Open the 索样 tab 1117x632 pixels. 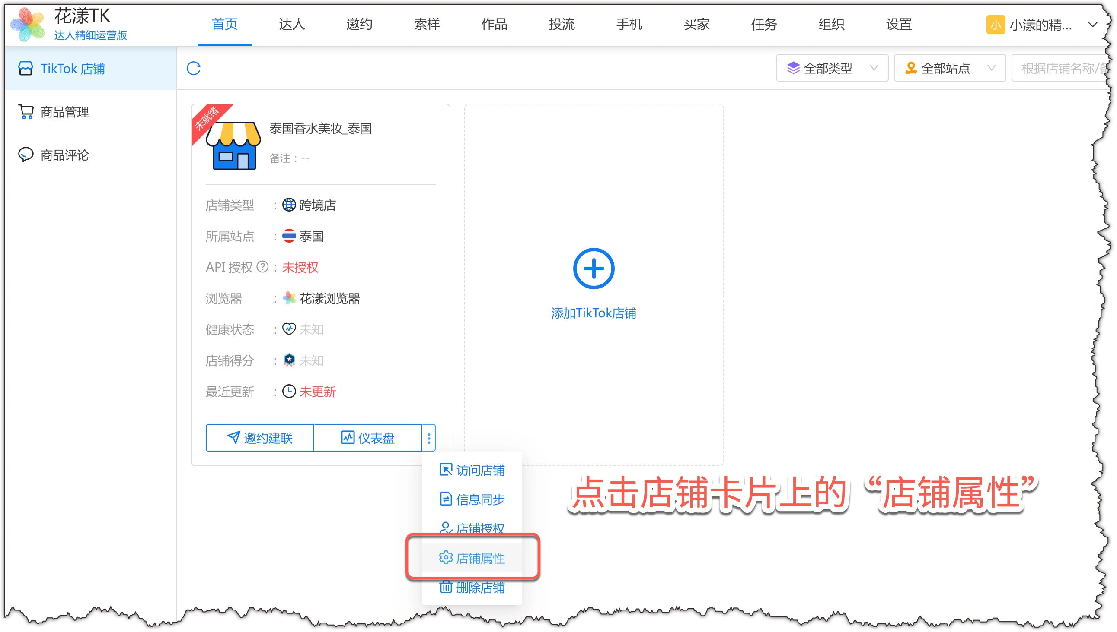427,24
